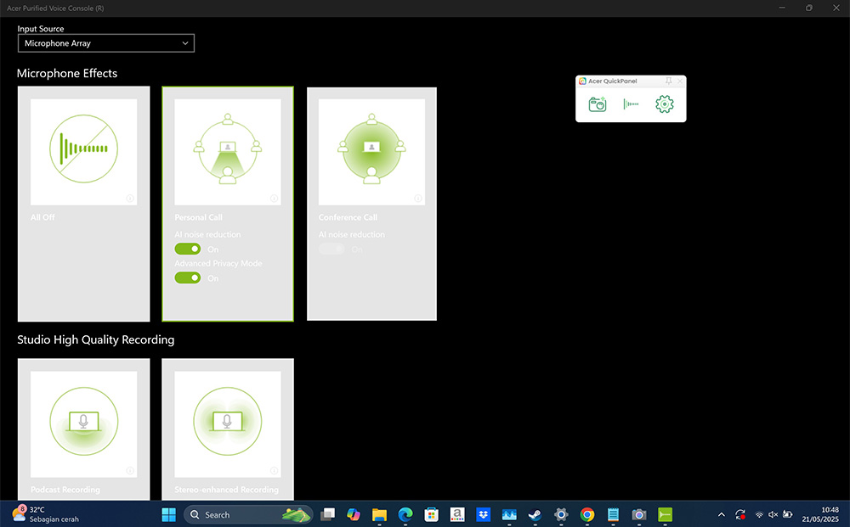Image resolution: width=850 pixels, height=527 pixels.
Task: Open Wi-Fi network settings in the tray
Action: click(759, 514)
